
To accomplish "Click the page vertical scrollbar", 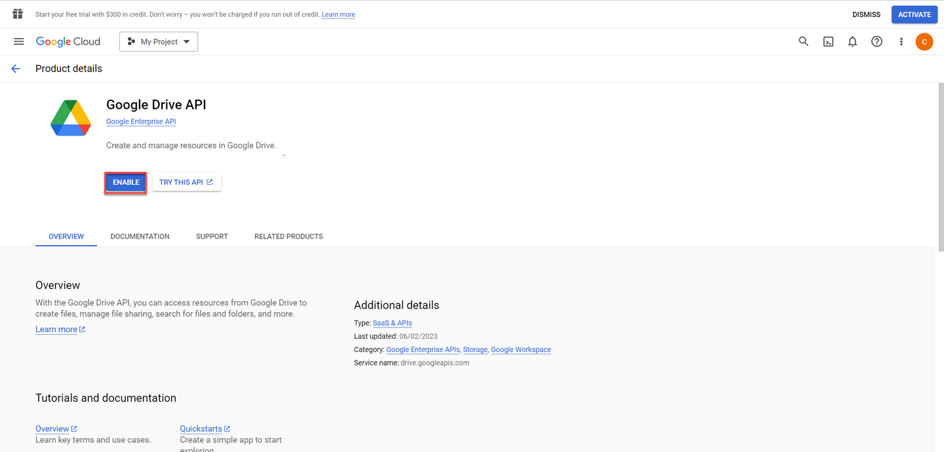I will pos(941,167).
